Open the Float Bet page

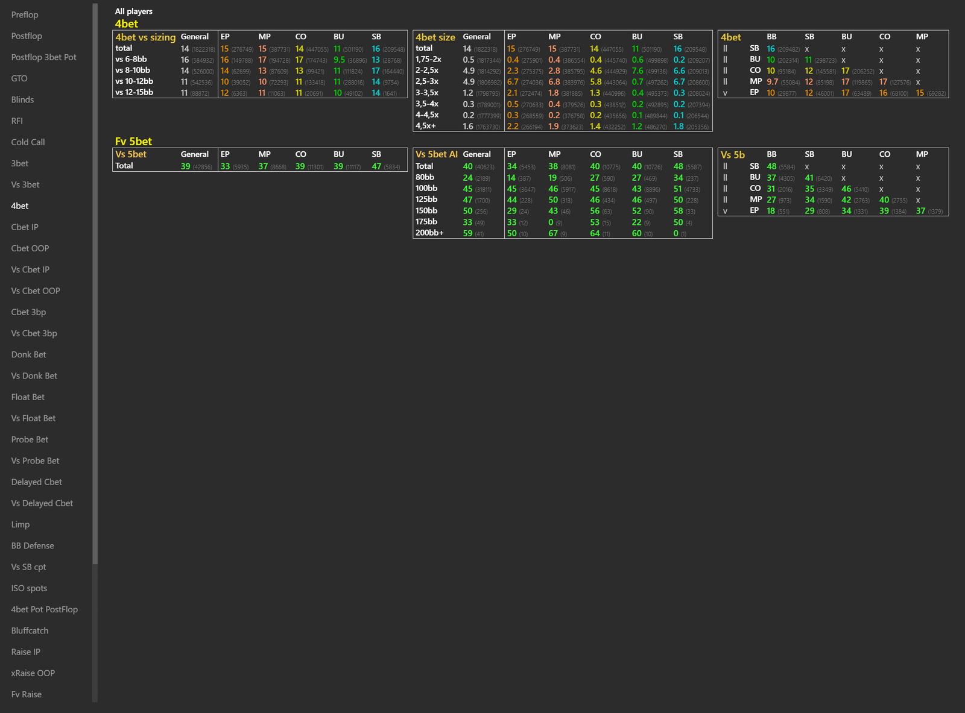coord(28,397)
